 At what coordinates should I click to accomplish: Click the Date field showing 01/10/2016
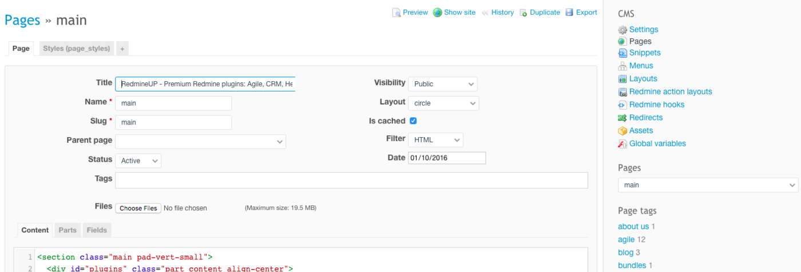(x=447, y=158)
